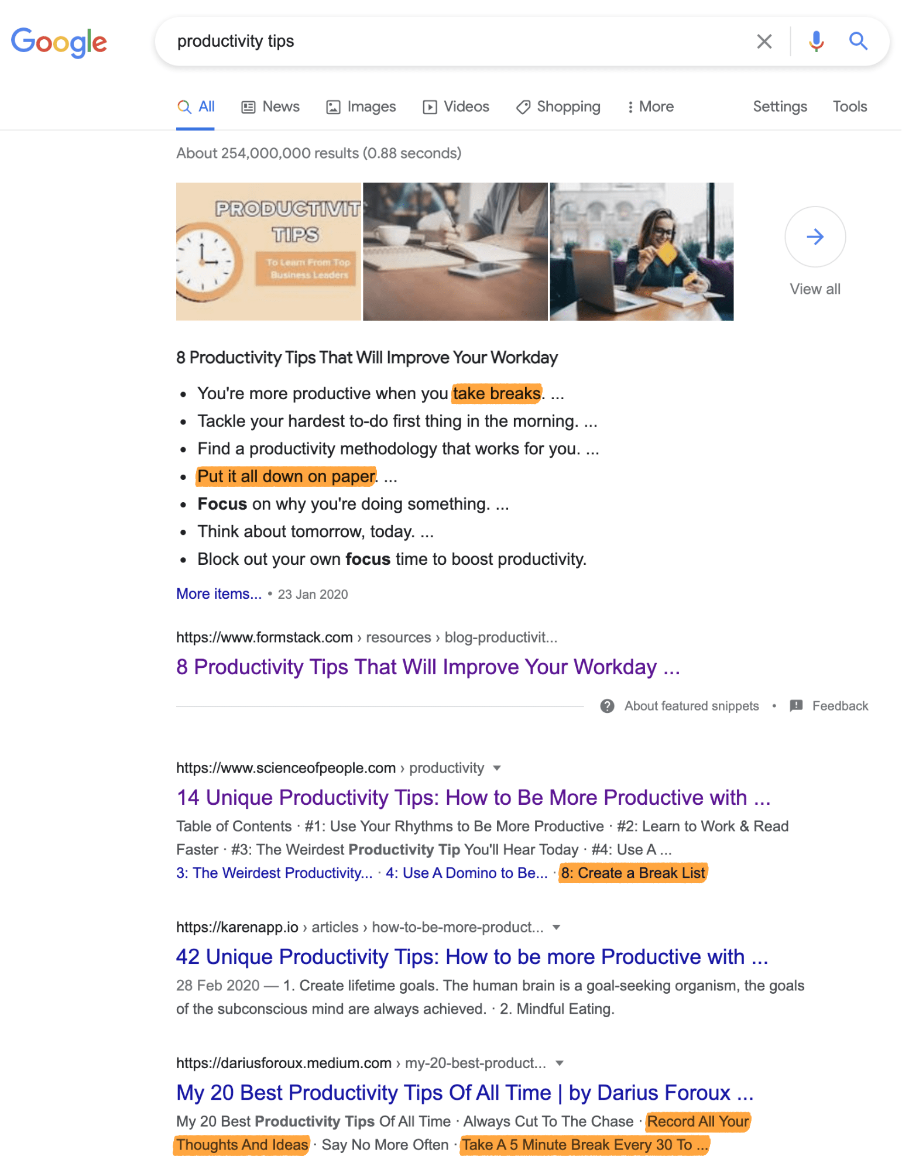Open More search categories menu
The width and height of the screenshot is (902, 1170).
click(650, 107)
